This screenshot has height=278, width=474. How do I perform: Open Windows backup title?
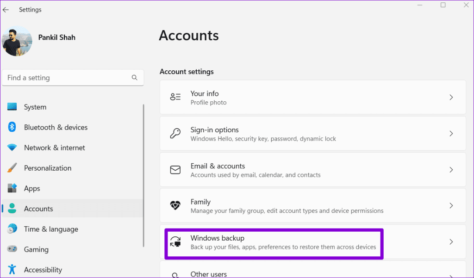point(218,238)
